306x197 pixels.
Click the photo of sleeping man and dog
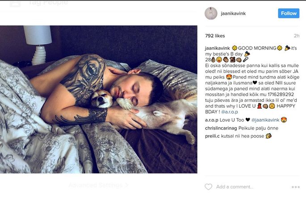click(99, 99)
